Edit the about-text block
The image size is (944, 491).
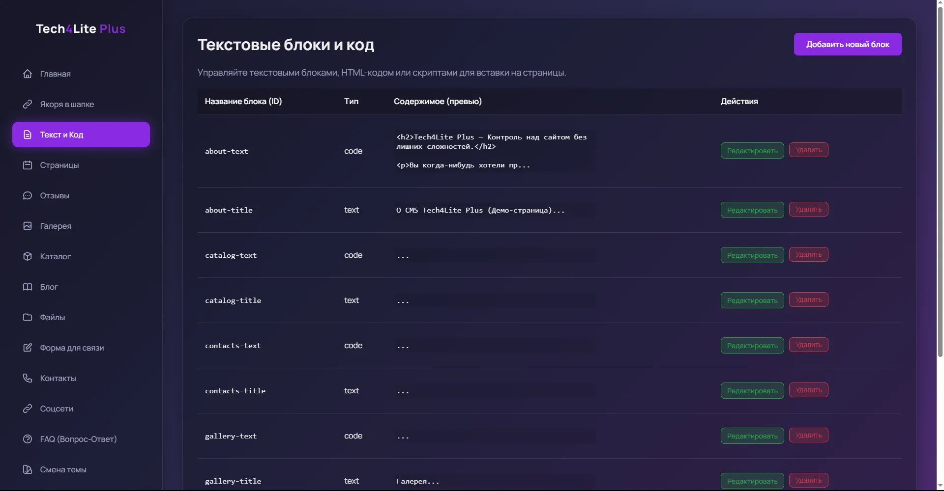(752, 151)
